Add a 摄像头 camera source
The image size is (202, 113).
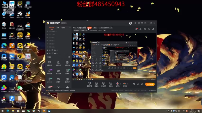(96, 84)
